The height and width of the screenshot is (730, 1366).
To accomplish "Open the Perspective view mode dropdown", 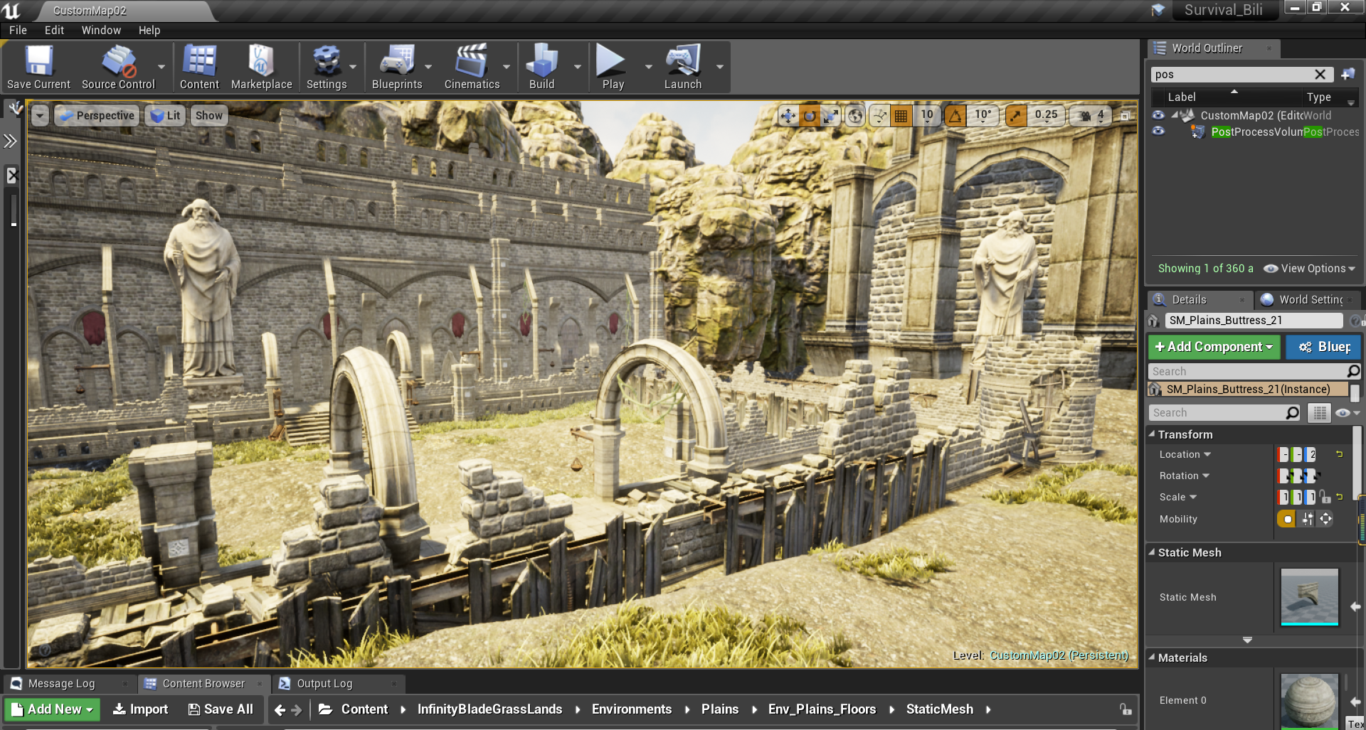I will pyautogui.click(x=97, y=115).
